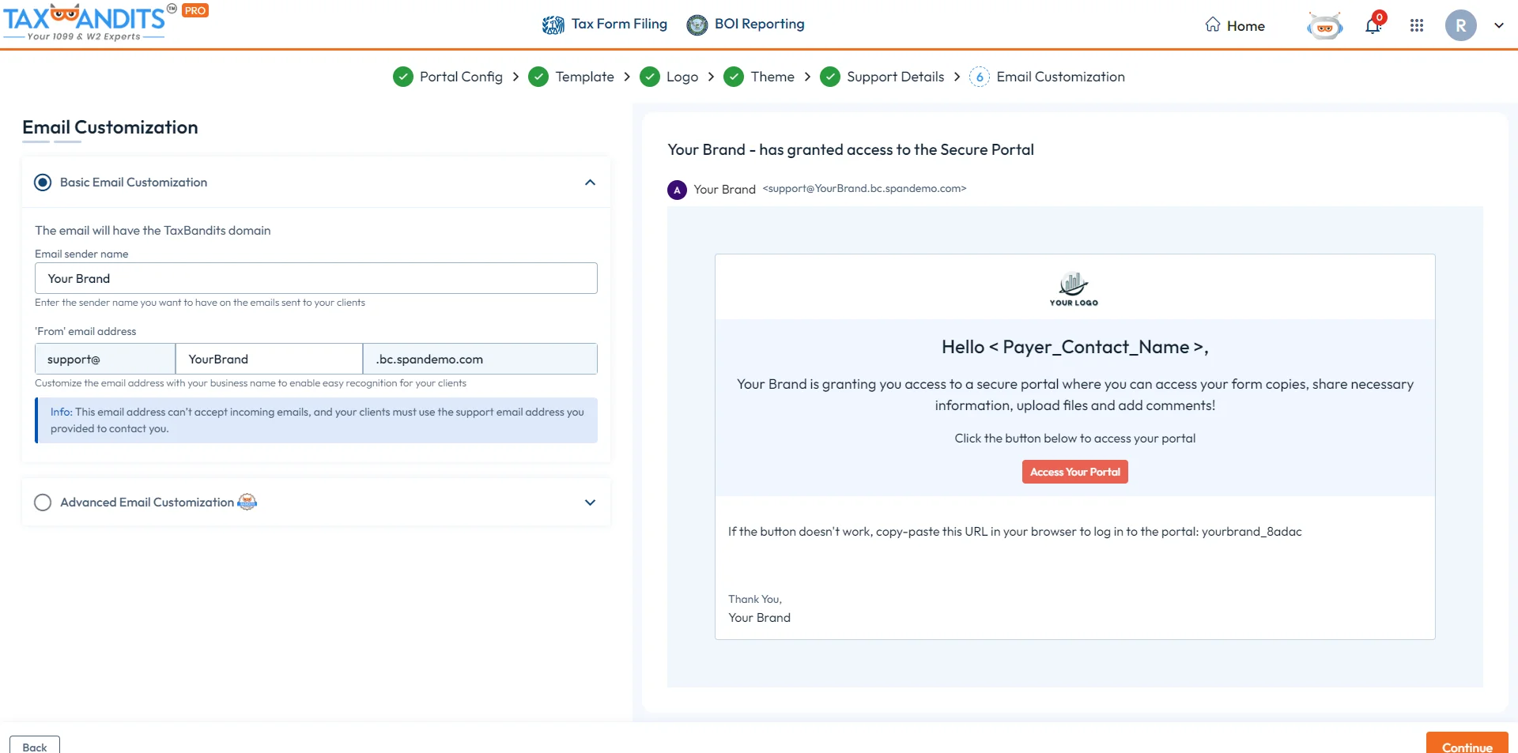Click the Tax Form Filing IRS icon

point(553,25)
